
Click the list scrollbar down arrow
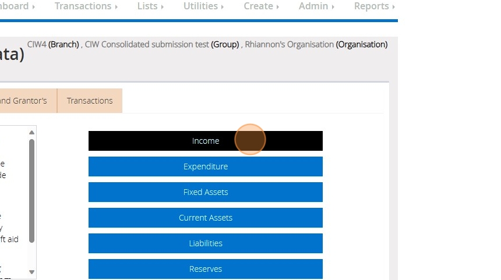tap(31, 272)
